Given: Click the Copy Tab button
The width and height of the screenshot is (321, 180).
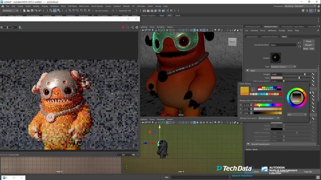Looking at the screenshot, I should click(308, 171).
